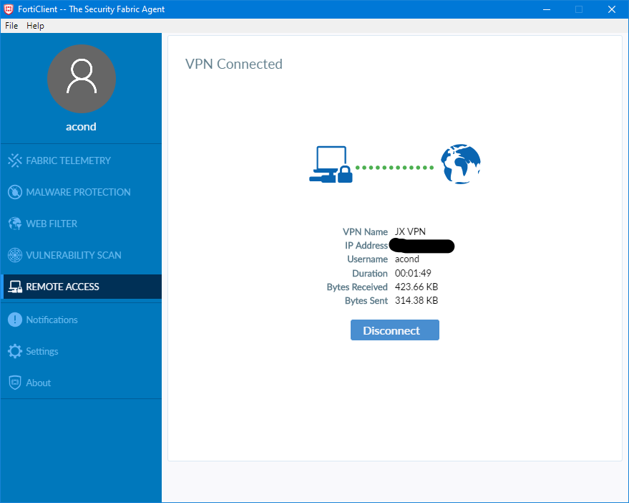629x503 pixels.
Task: Click the Username value acond in details
Action: pyautogui.click(x=406, y=259)
